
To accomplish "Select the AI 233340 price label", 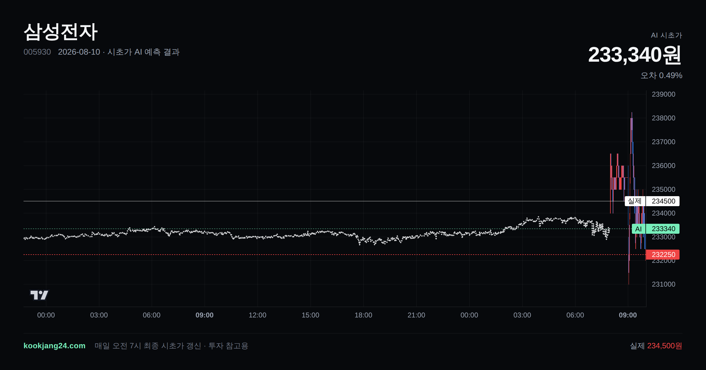I will point(655,229).
